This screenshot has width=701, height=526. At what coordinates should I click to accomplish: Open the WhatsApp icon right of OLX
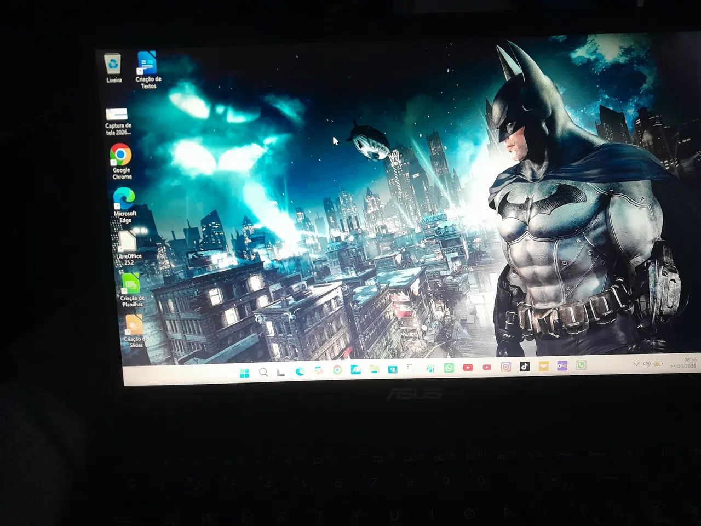coord(581,365)
